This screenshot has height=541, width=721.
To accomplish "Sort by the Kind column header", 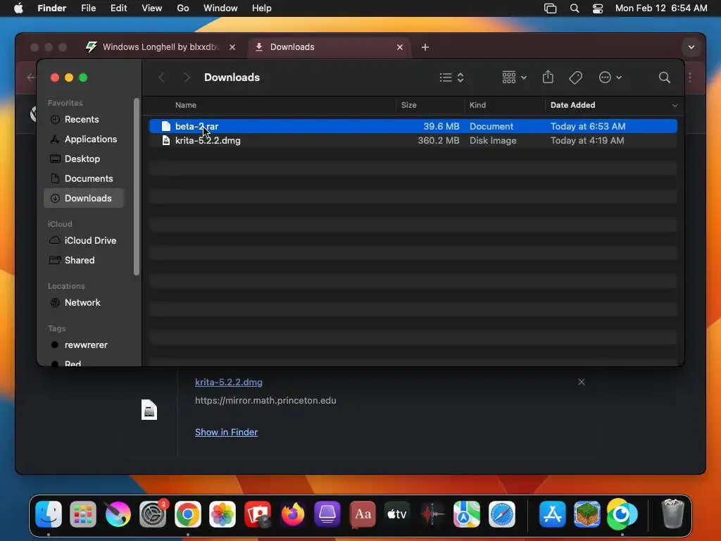I will point(477,105).
